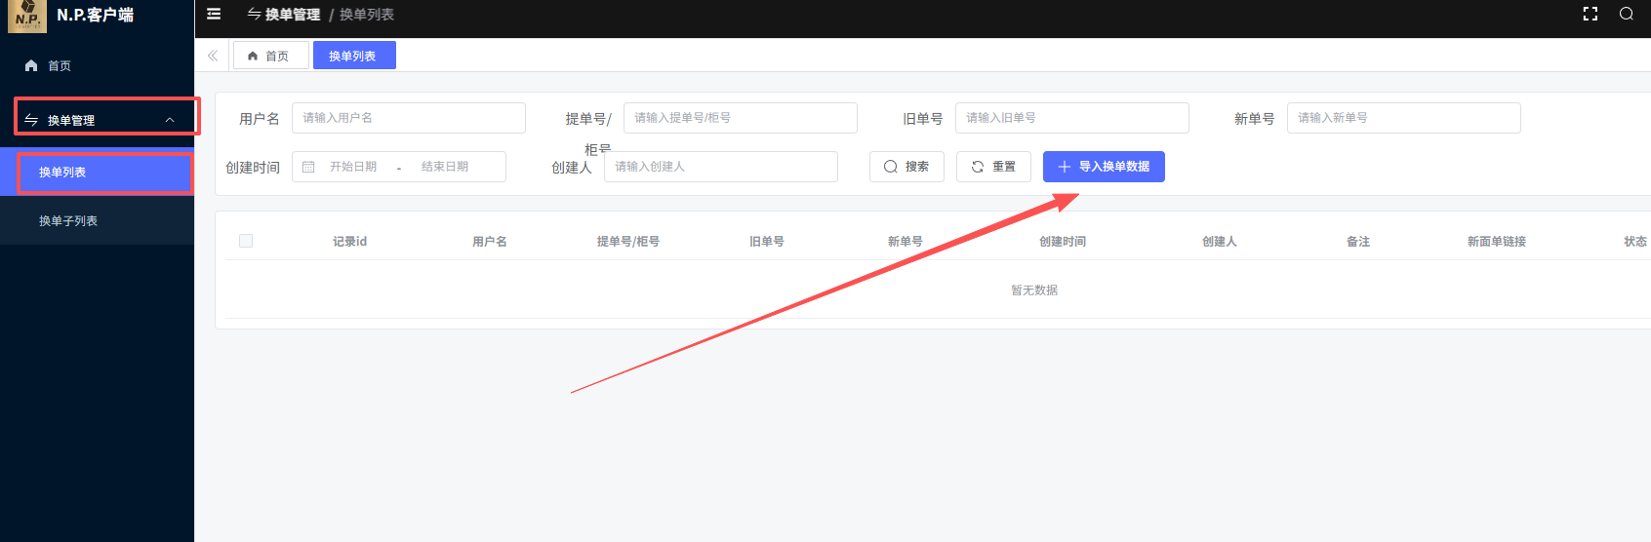Click the fullscreen icon in header
The width and height of the screenshot is (1651, 542).
(1590, 14)
